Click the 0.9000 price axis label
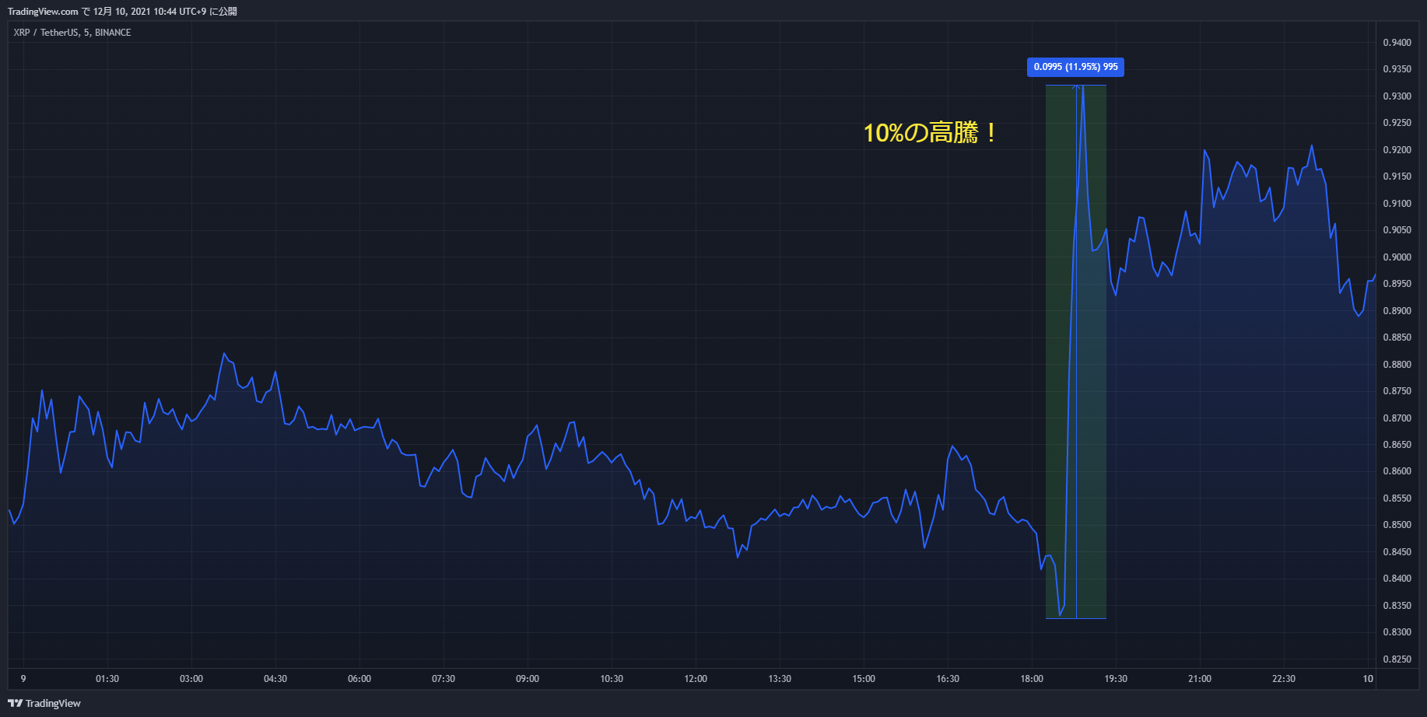 point(1397,257)
